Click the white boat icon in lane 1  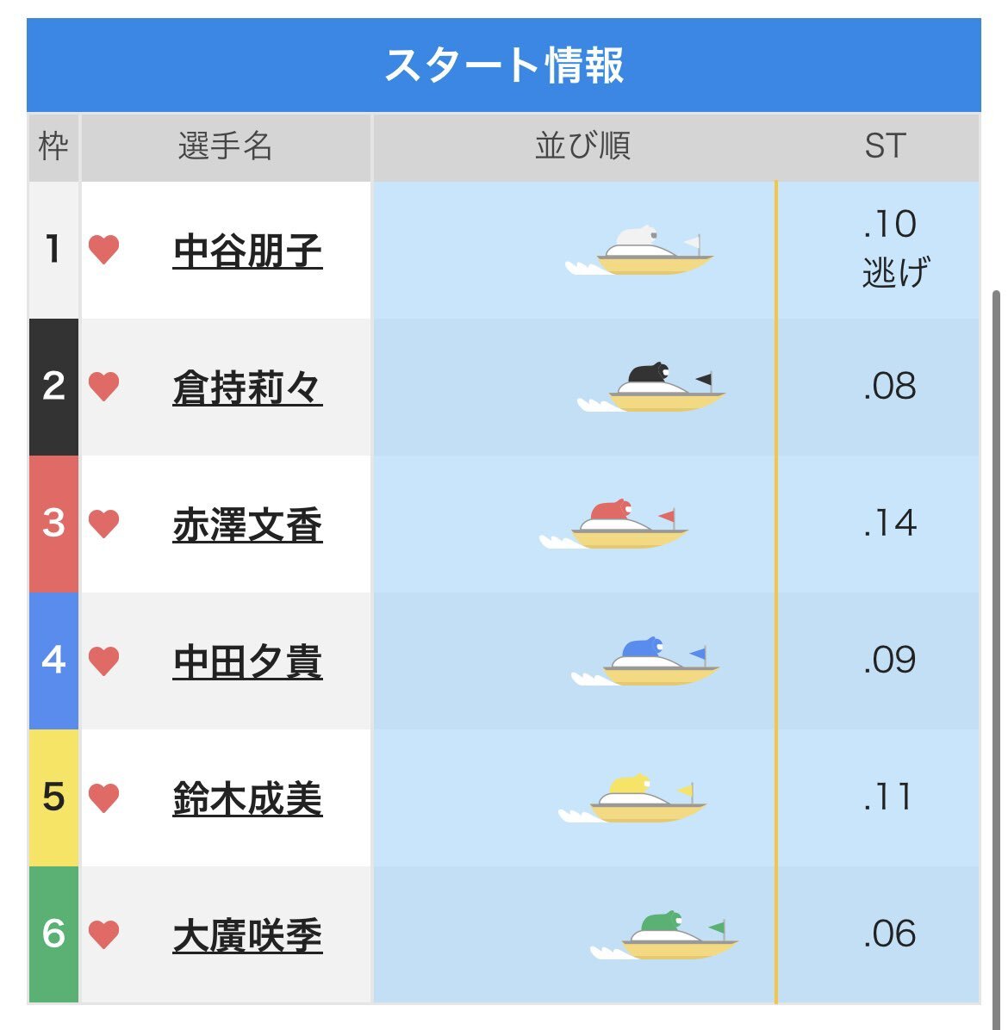click(x=639, y=251)
